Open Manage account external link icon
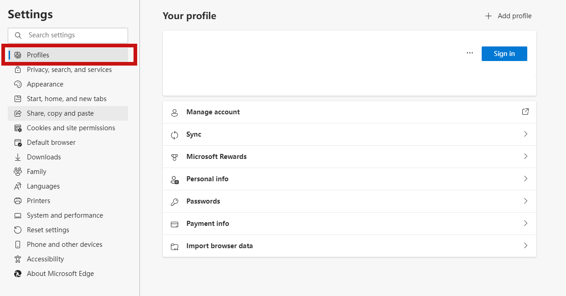 coord(525,112)
